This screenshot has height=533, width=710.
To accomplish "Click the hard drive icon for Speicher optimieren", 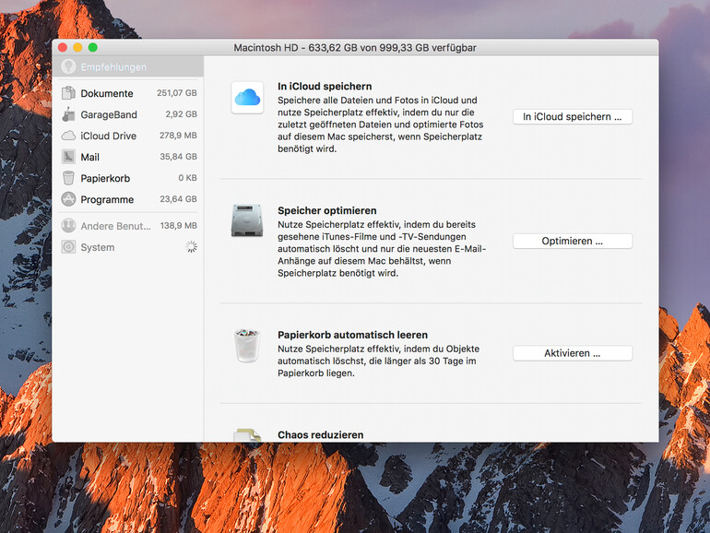I will tap(247, 220).
